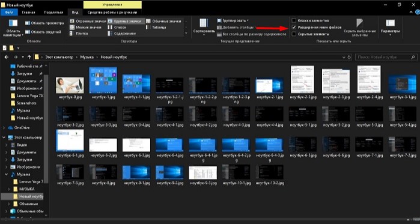Click the search magnifier icon
The height and width of the screenshot is (224, 420).
click(x=413, y=57)
